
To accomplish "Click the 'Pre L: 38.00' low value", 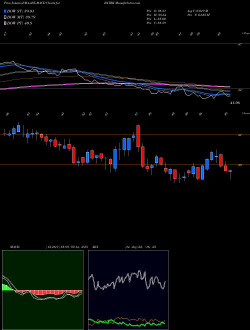I will [156, 19].
